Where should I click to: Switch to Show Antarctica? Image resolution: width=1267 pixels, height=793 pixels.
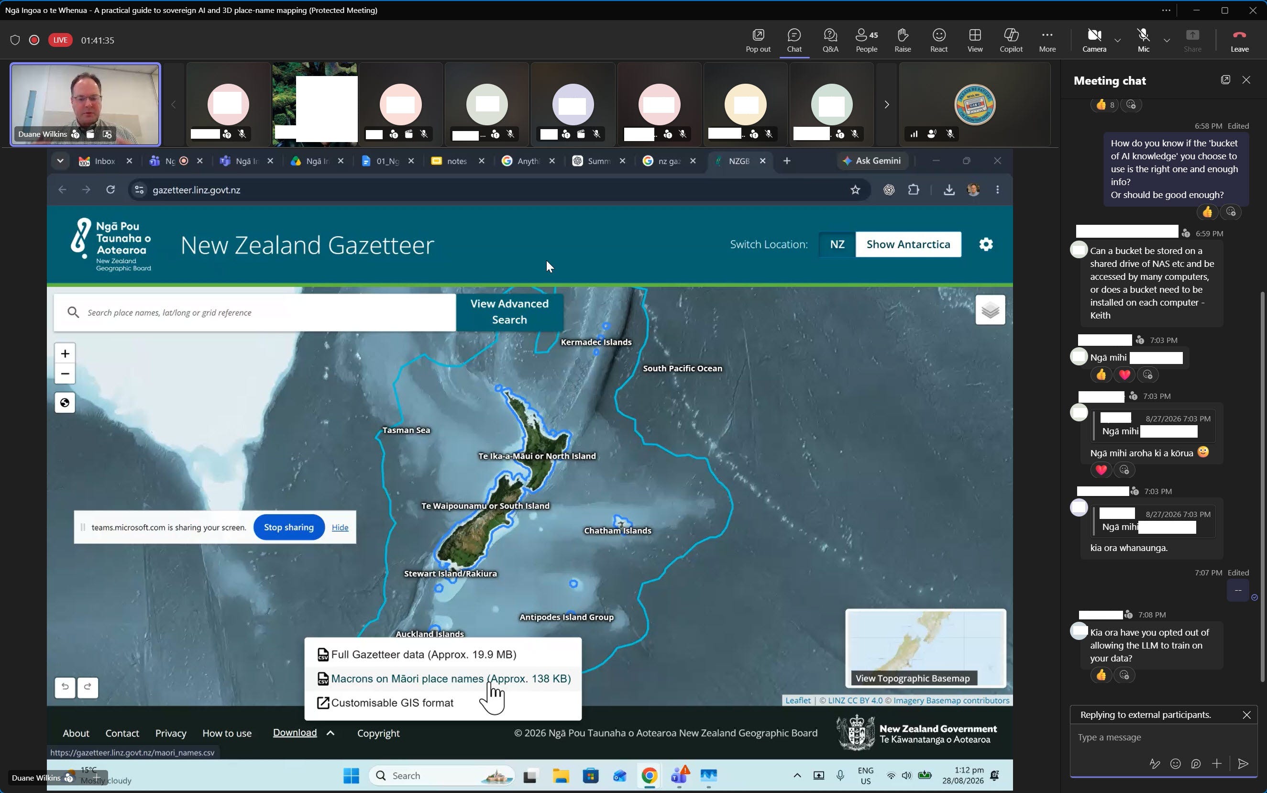click(908, 244)
